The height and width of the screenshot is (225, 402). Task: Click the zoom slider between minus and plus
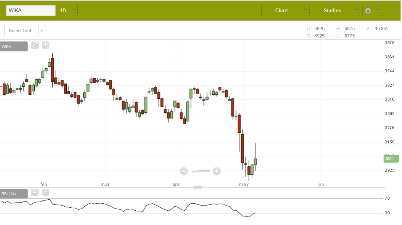[200, 171]
